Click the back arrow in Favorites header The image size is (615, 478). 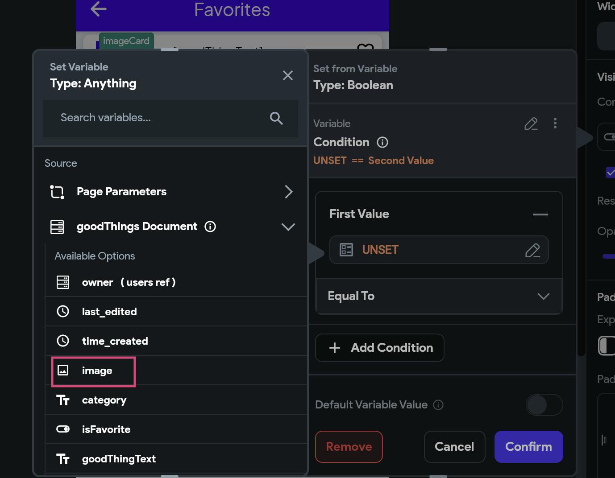pos(99,9)
